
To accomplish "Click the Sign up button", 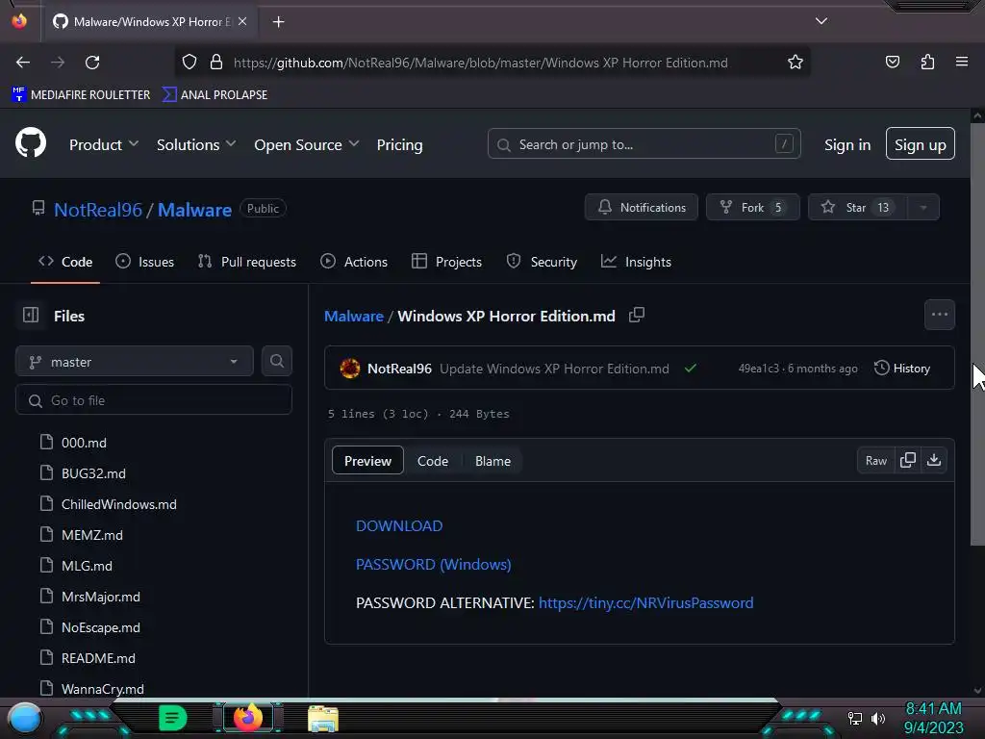I will pos(921,144).
